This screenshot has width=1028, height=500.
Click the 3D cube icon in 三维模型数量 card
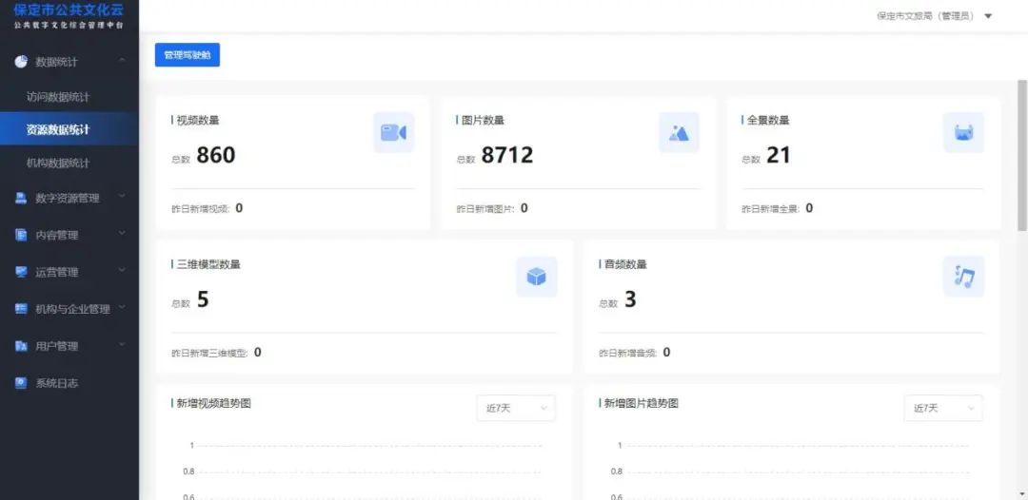pos(537,277)
